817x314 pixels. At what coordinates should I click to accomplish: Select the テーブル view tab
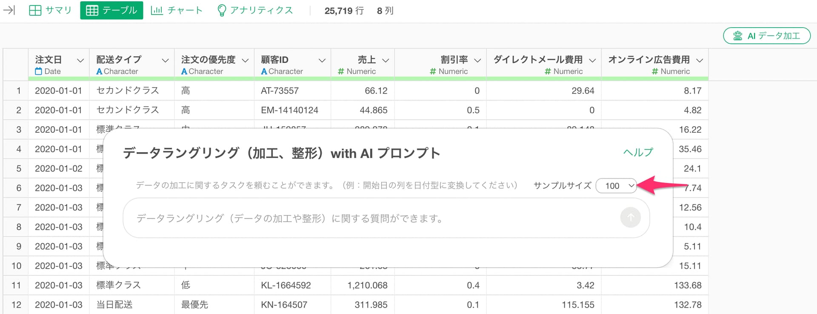pos(111,10)
